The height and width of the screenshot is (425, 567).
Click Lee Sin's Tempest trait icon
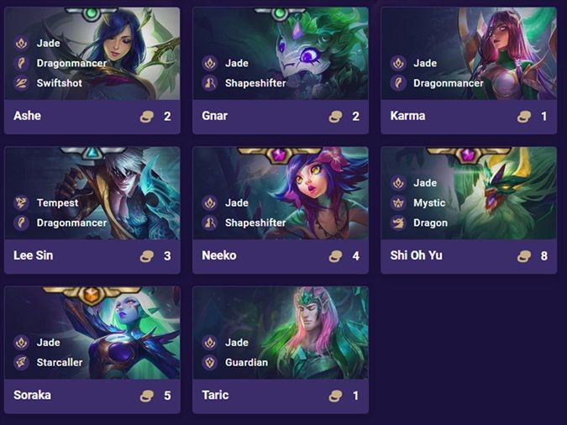click(21, 202)
